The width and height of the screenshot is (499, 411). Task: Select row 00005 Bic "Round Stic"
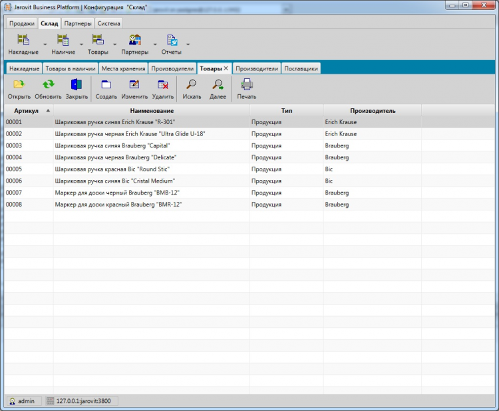(133, 169)
